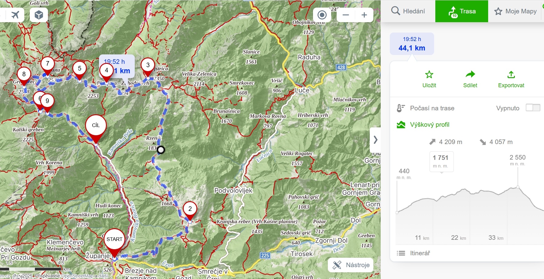544x279 pixels.
Task: Save route with Uložit star icon
Action: click(429, 79)
